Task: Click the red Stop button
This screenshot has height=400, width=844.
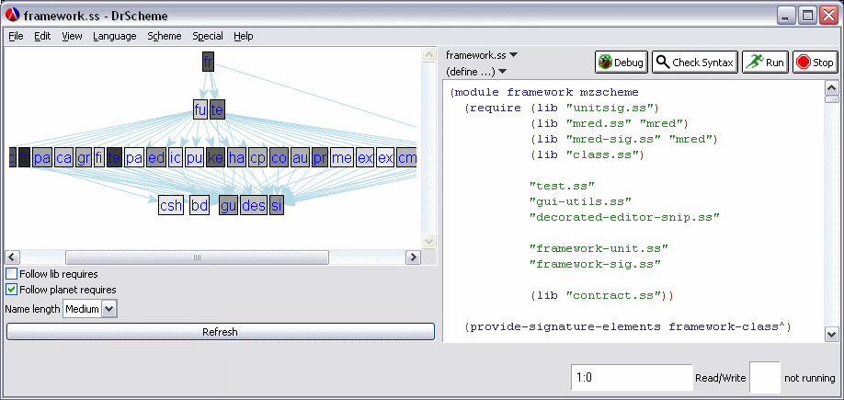Action: [x=815, y=63]
